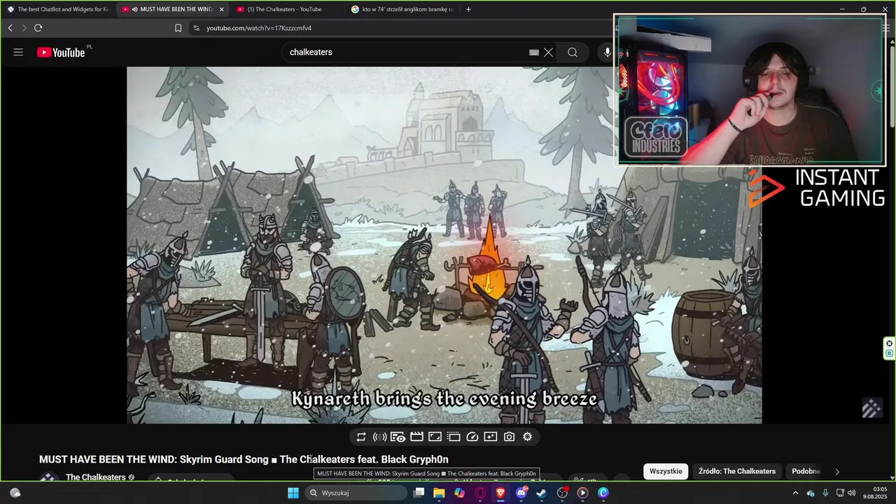Viewport: 896px width, 504px height.
Task: Toggle cinema mode clapperboard icon
Action: click(x=416, y=437)
